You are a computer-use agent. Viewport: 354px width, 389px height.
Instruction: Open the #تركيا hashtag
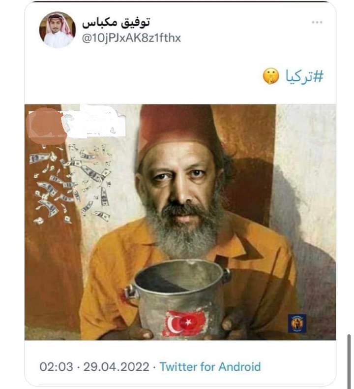click(304, 76)
